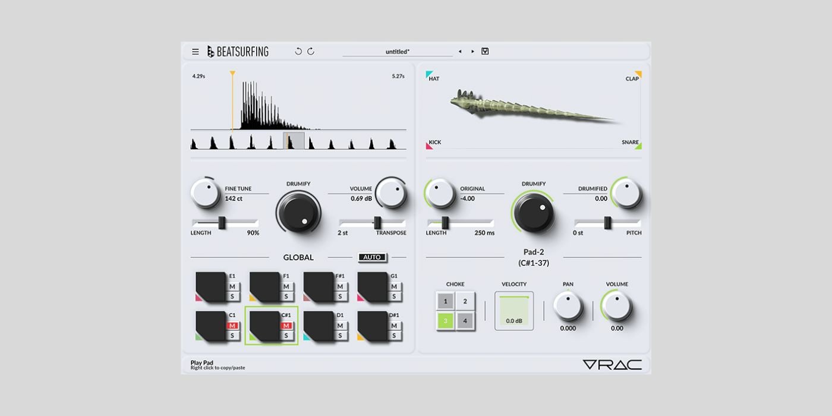Solo the F#1 pad
Image resolution: width=832 pixels, height=416 pixels.
[x=341, y=297]
